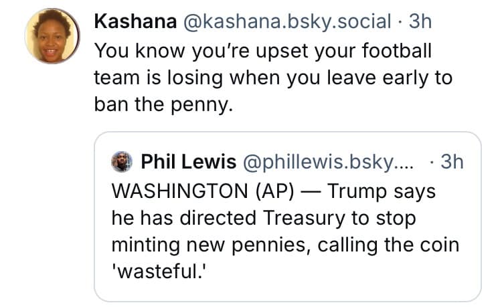
Task: Click the words "ban the penny."
Action: (163, 106)
